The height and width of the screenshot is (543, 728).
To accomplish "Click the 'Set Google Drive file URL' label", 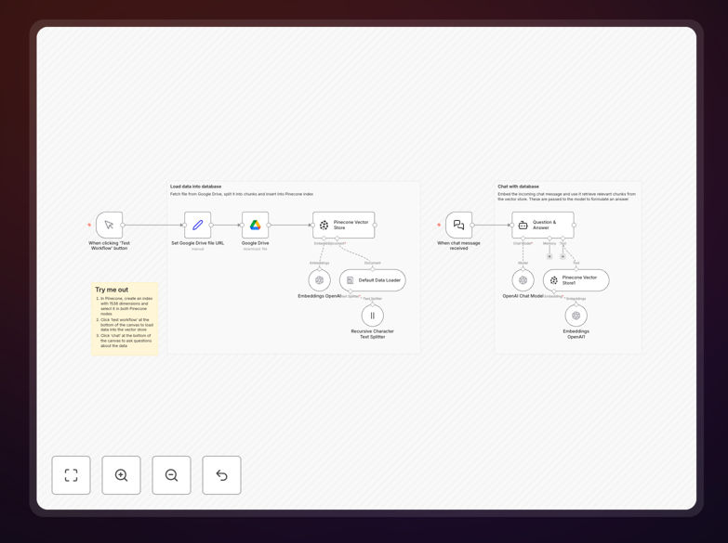I will pos(198,243).
